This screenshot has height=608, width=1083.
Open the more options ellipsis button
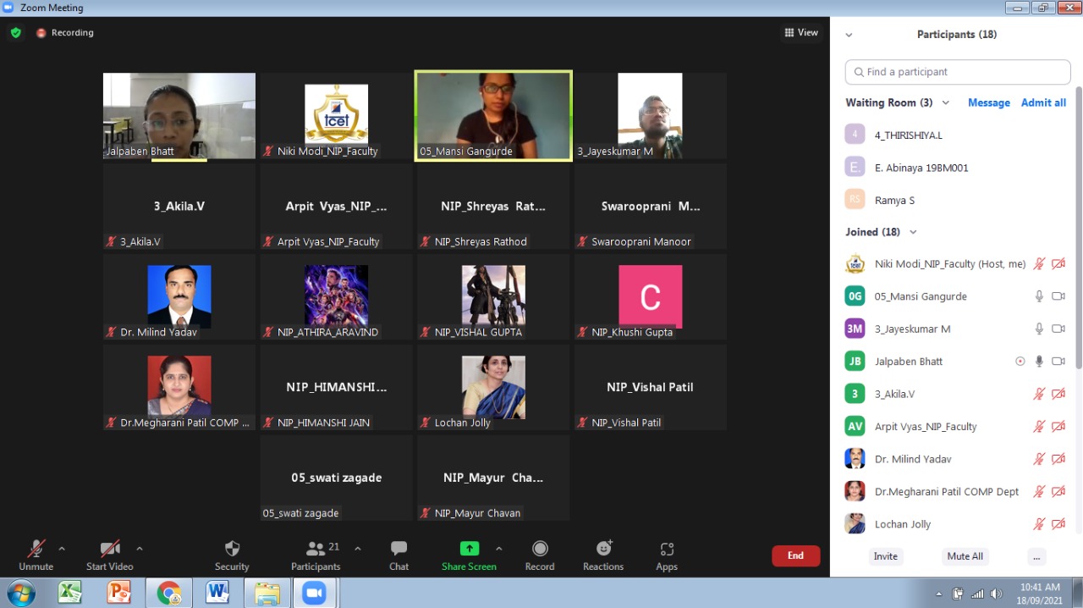[1036, 556]
